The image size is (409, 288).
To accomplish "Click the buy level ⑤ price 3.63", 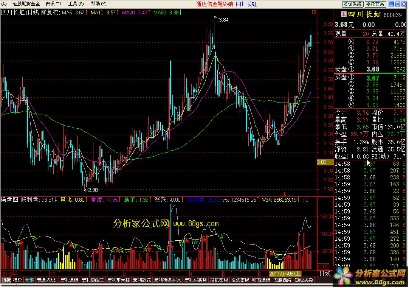I will pyautogui.click(x=372, y=105).
